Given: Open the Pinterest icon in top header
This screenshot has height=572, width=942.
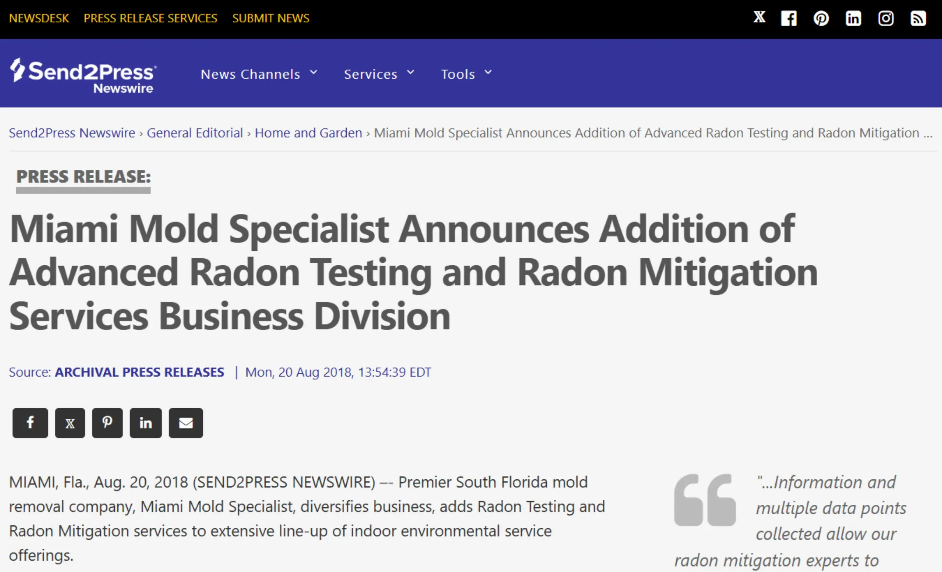Looking at the screenshot, I should tap(821, 18).
